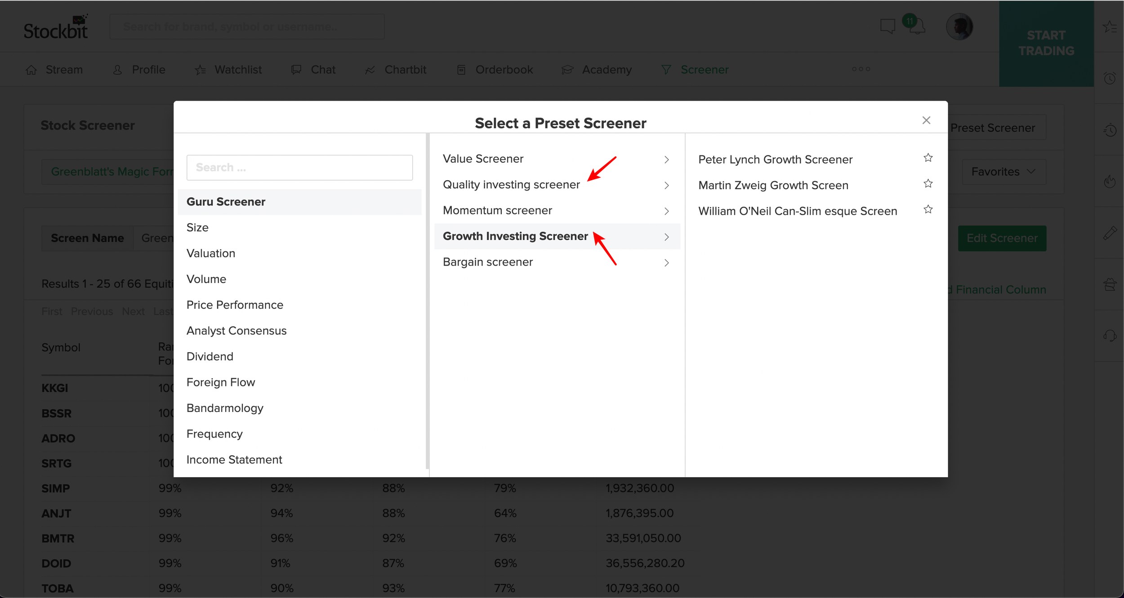
Task: Expand Growth Investing Screener chevron
Action: (x=667, y=237)
